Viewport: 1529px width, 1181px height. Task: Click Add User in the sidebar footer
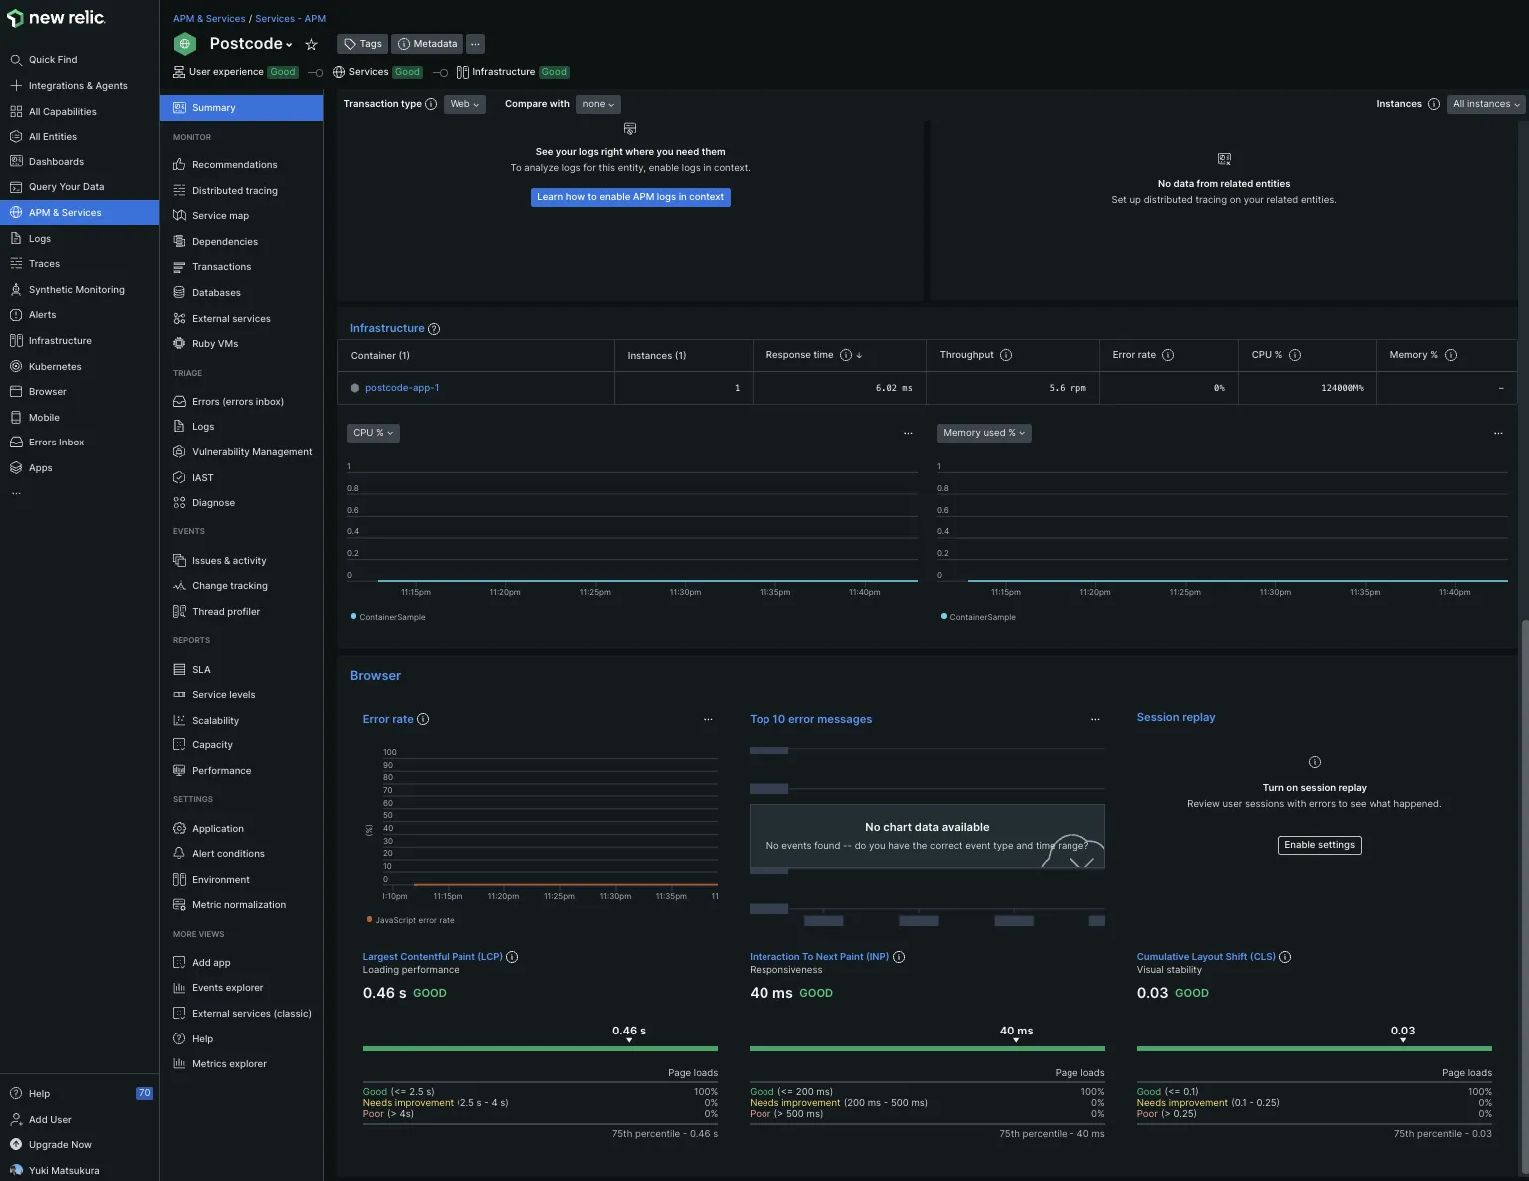(x=50, y=1120)
